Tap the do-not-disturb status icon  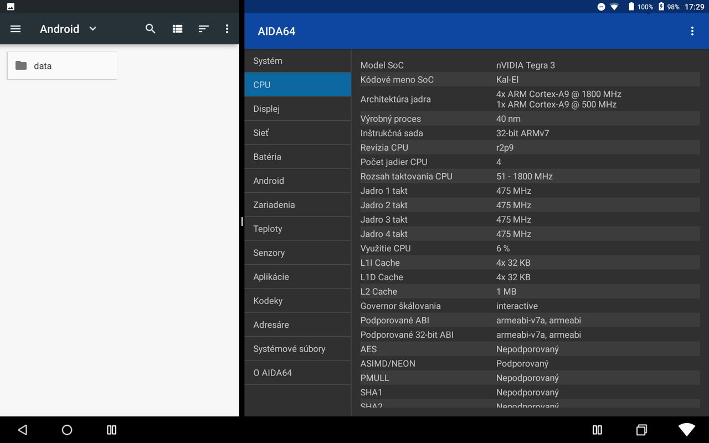click(602, 7)
